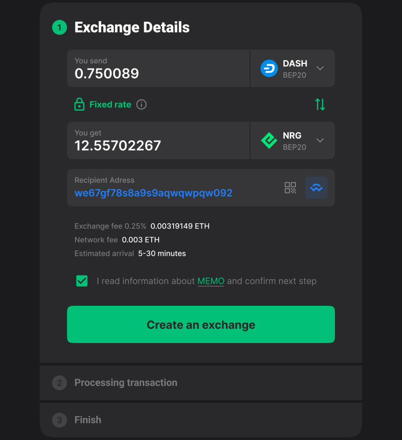The height and width of the screenshot is (440, 402).
Task: Click the step 1 green circle
Action: coord(60,27)
